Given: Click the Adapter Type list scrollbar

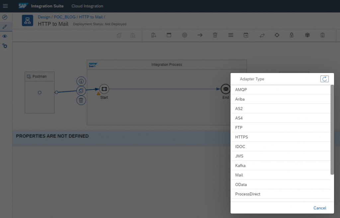Looking at the screenshot, I should pos(332,130).
